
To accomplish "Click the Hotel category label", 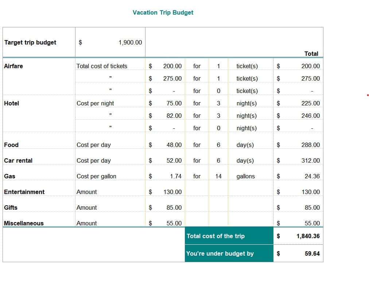I will [11, 103].
